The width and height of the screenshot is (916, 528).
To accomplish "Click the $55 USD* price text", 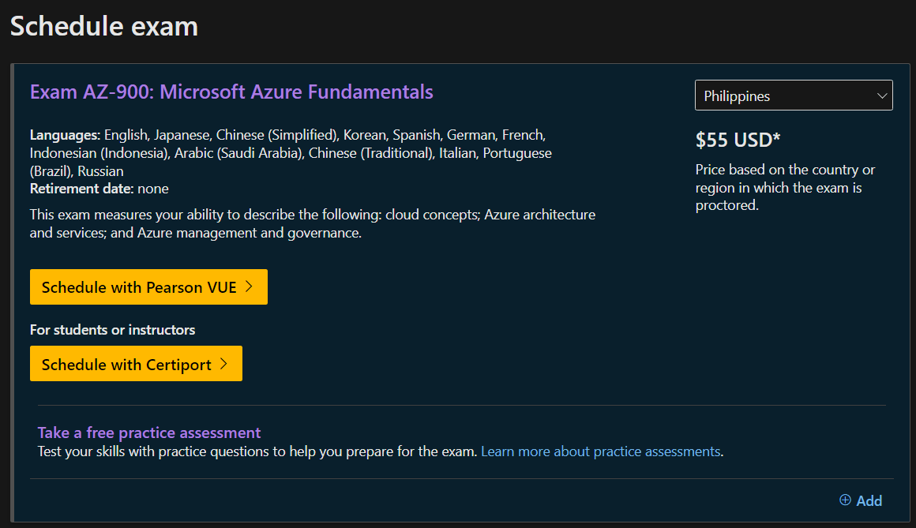I will coord(738,140).
